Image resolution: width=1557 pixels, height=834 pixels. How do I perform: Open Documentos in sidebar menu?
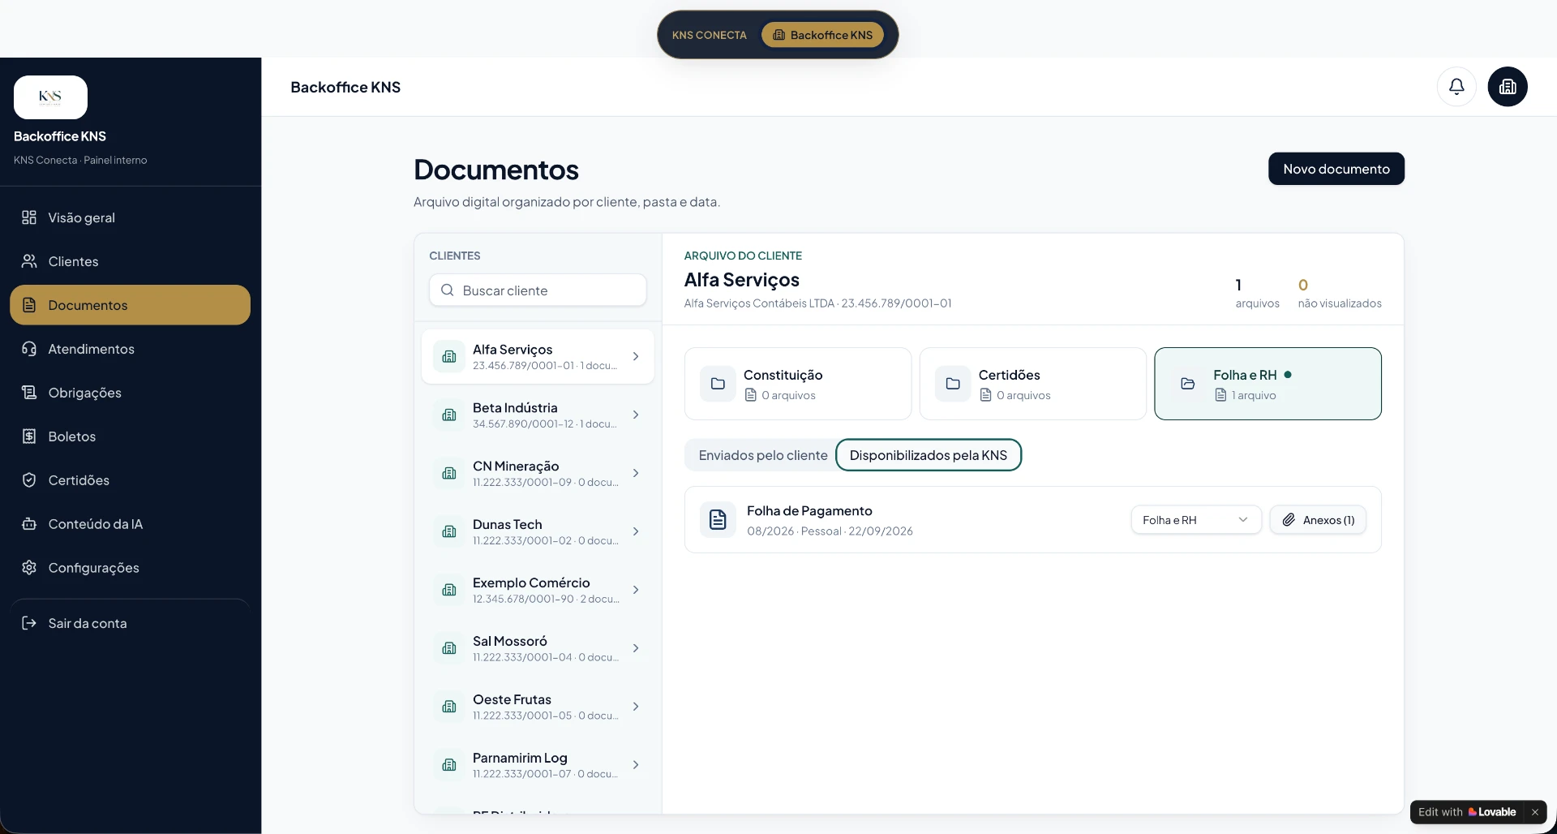[130, 305]
